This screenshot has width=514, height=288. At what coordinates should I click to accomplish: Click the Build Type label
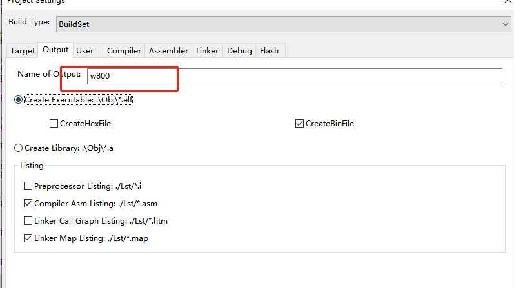pos(29,22)
